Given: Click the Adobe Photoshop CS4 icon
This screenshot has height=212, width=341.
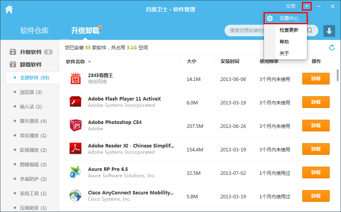Looking at the screenshot, I should pyautogui.click(x=75, y=125).
